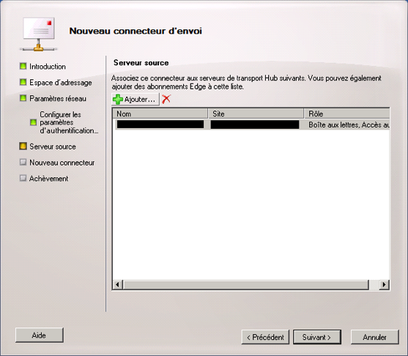Cancel the wizard with Annuler
Image resolution: width=408 pixels, height=356 pixels.
[x=375, y=337]
